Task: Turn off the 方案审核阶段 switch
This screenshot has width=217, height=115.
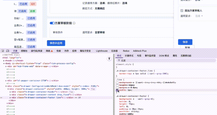Action: point(52,23)
